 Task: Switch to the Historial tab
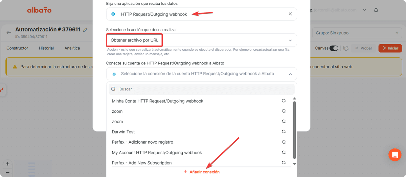46,48
